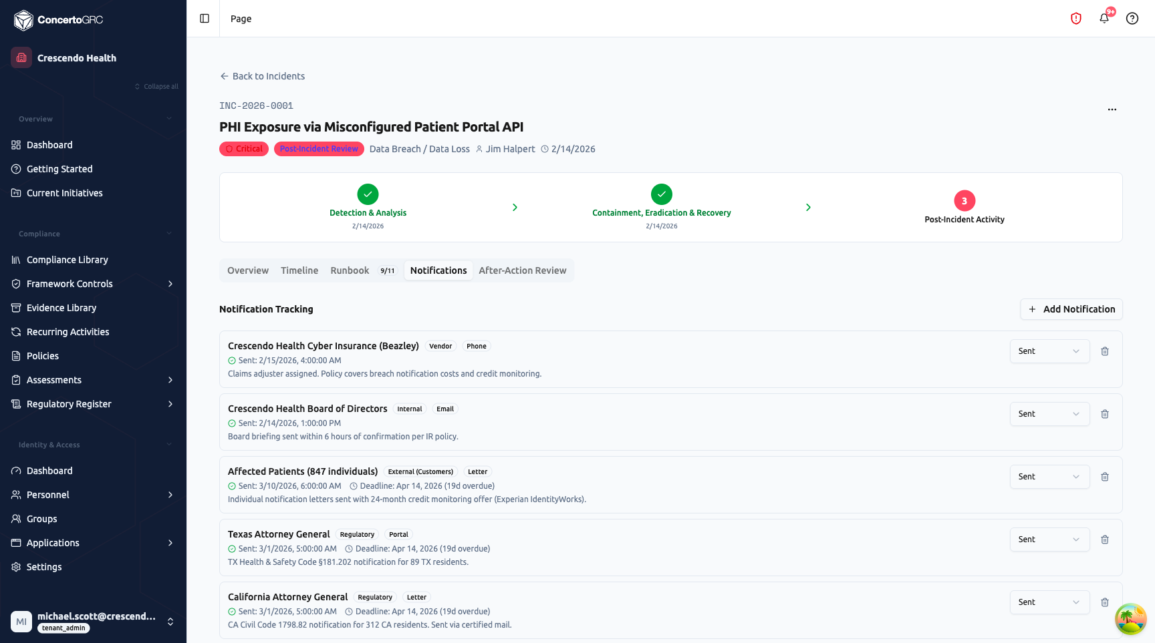Delete the Board of Directors notification

[1105, 414]
